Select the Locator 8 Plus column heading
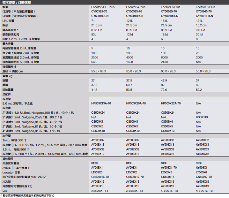This screenshot has height=198, width=229. 205,7
